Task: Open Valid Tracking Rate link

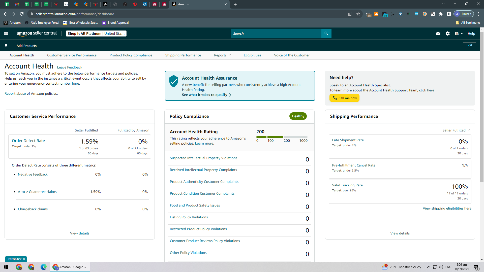Action: tap(347, 185)
